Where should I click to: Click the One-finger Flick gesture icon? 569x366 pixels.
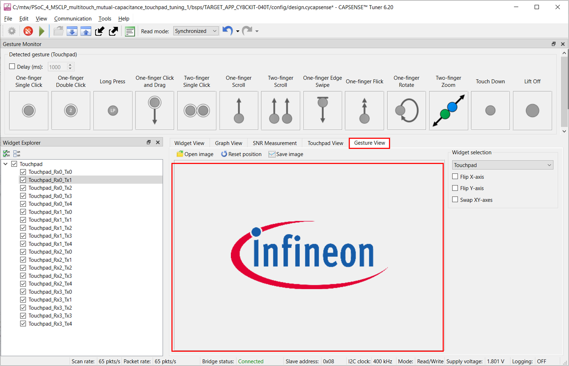(364, 111)
